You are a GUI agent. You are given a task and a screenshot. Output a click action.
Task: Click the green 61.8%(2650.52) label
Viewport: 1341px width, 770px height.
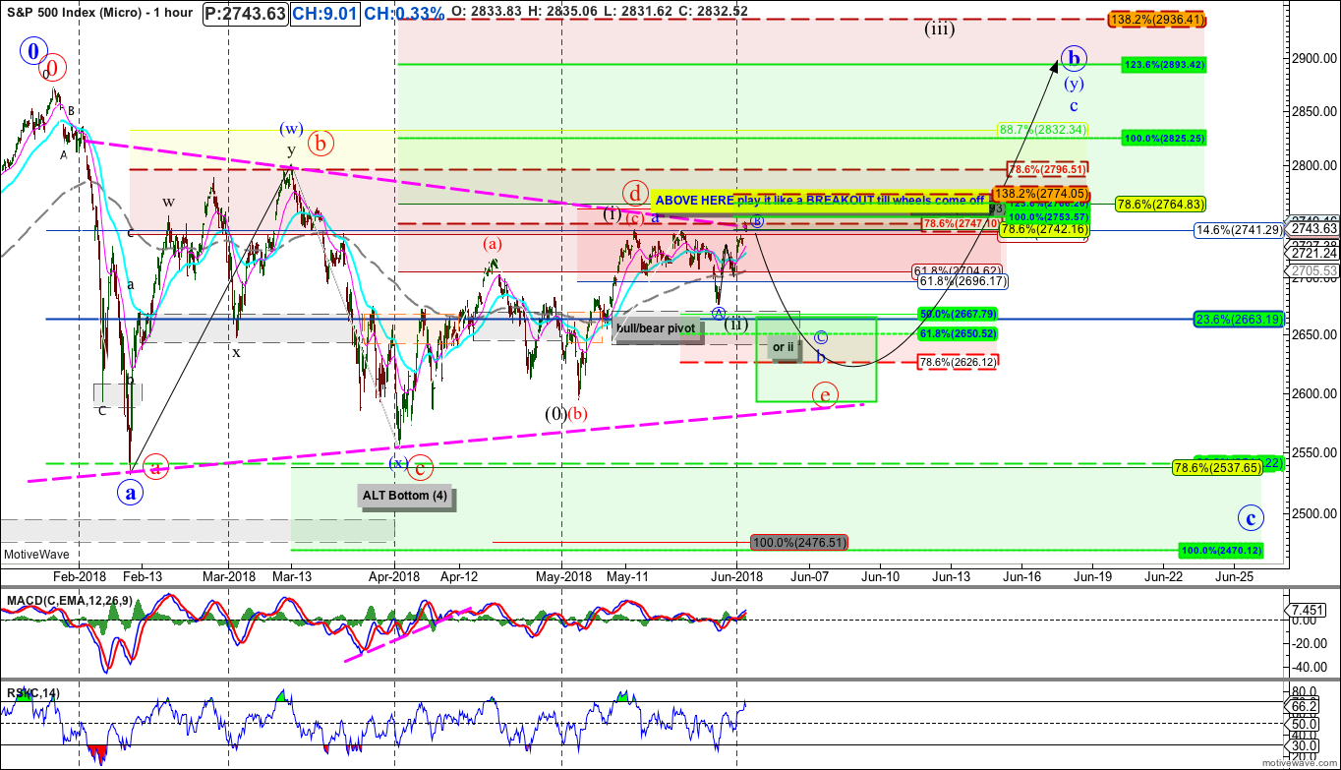click(x=959, y=334)
